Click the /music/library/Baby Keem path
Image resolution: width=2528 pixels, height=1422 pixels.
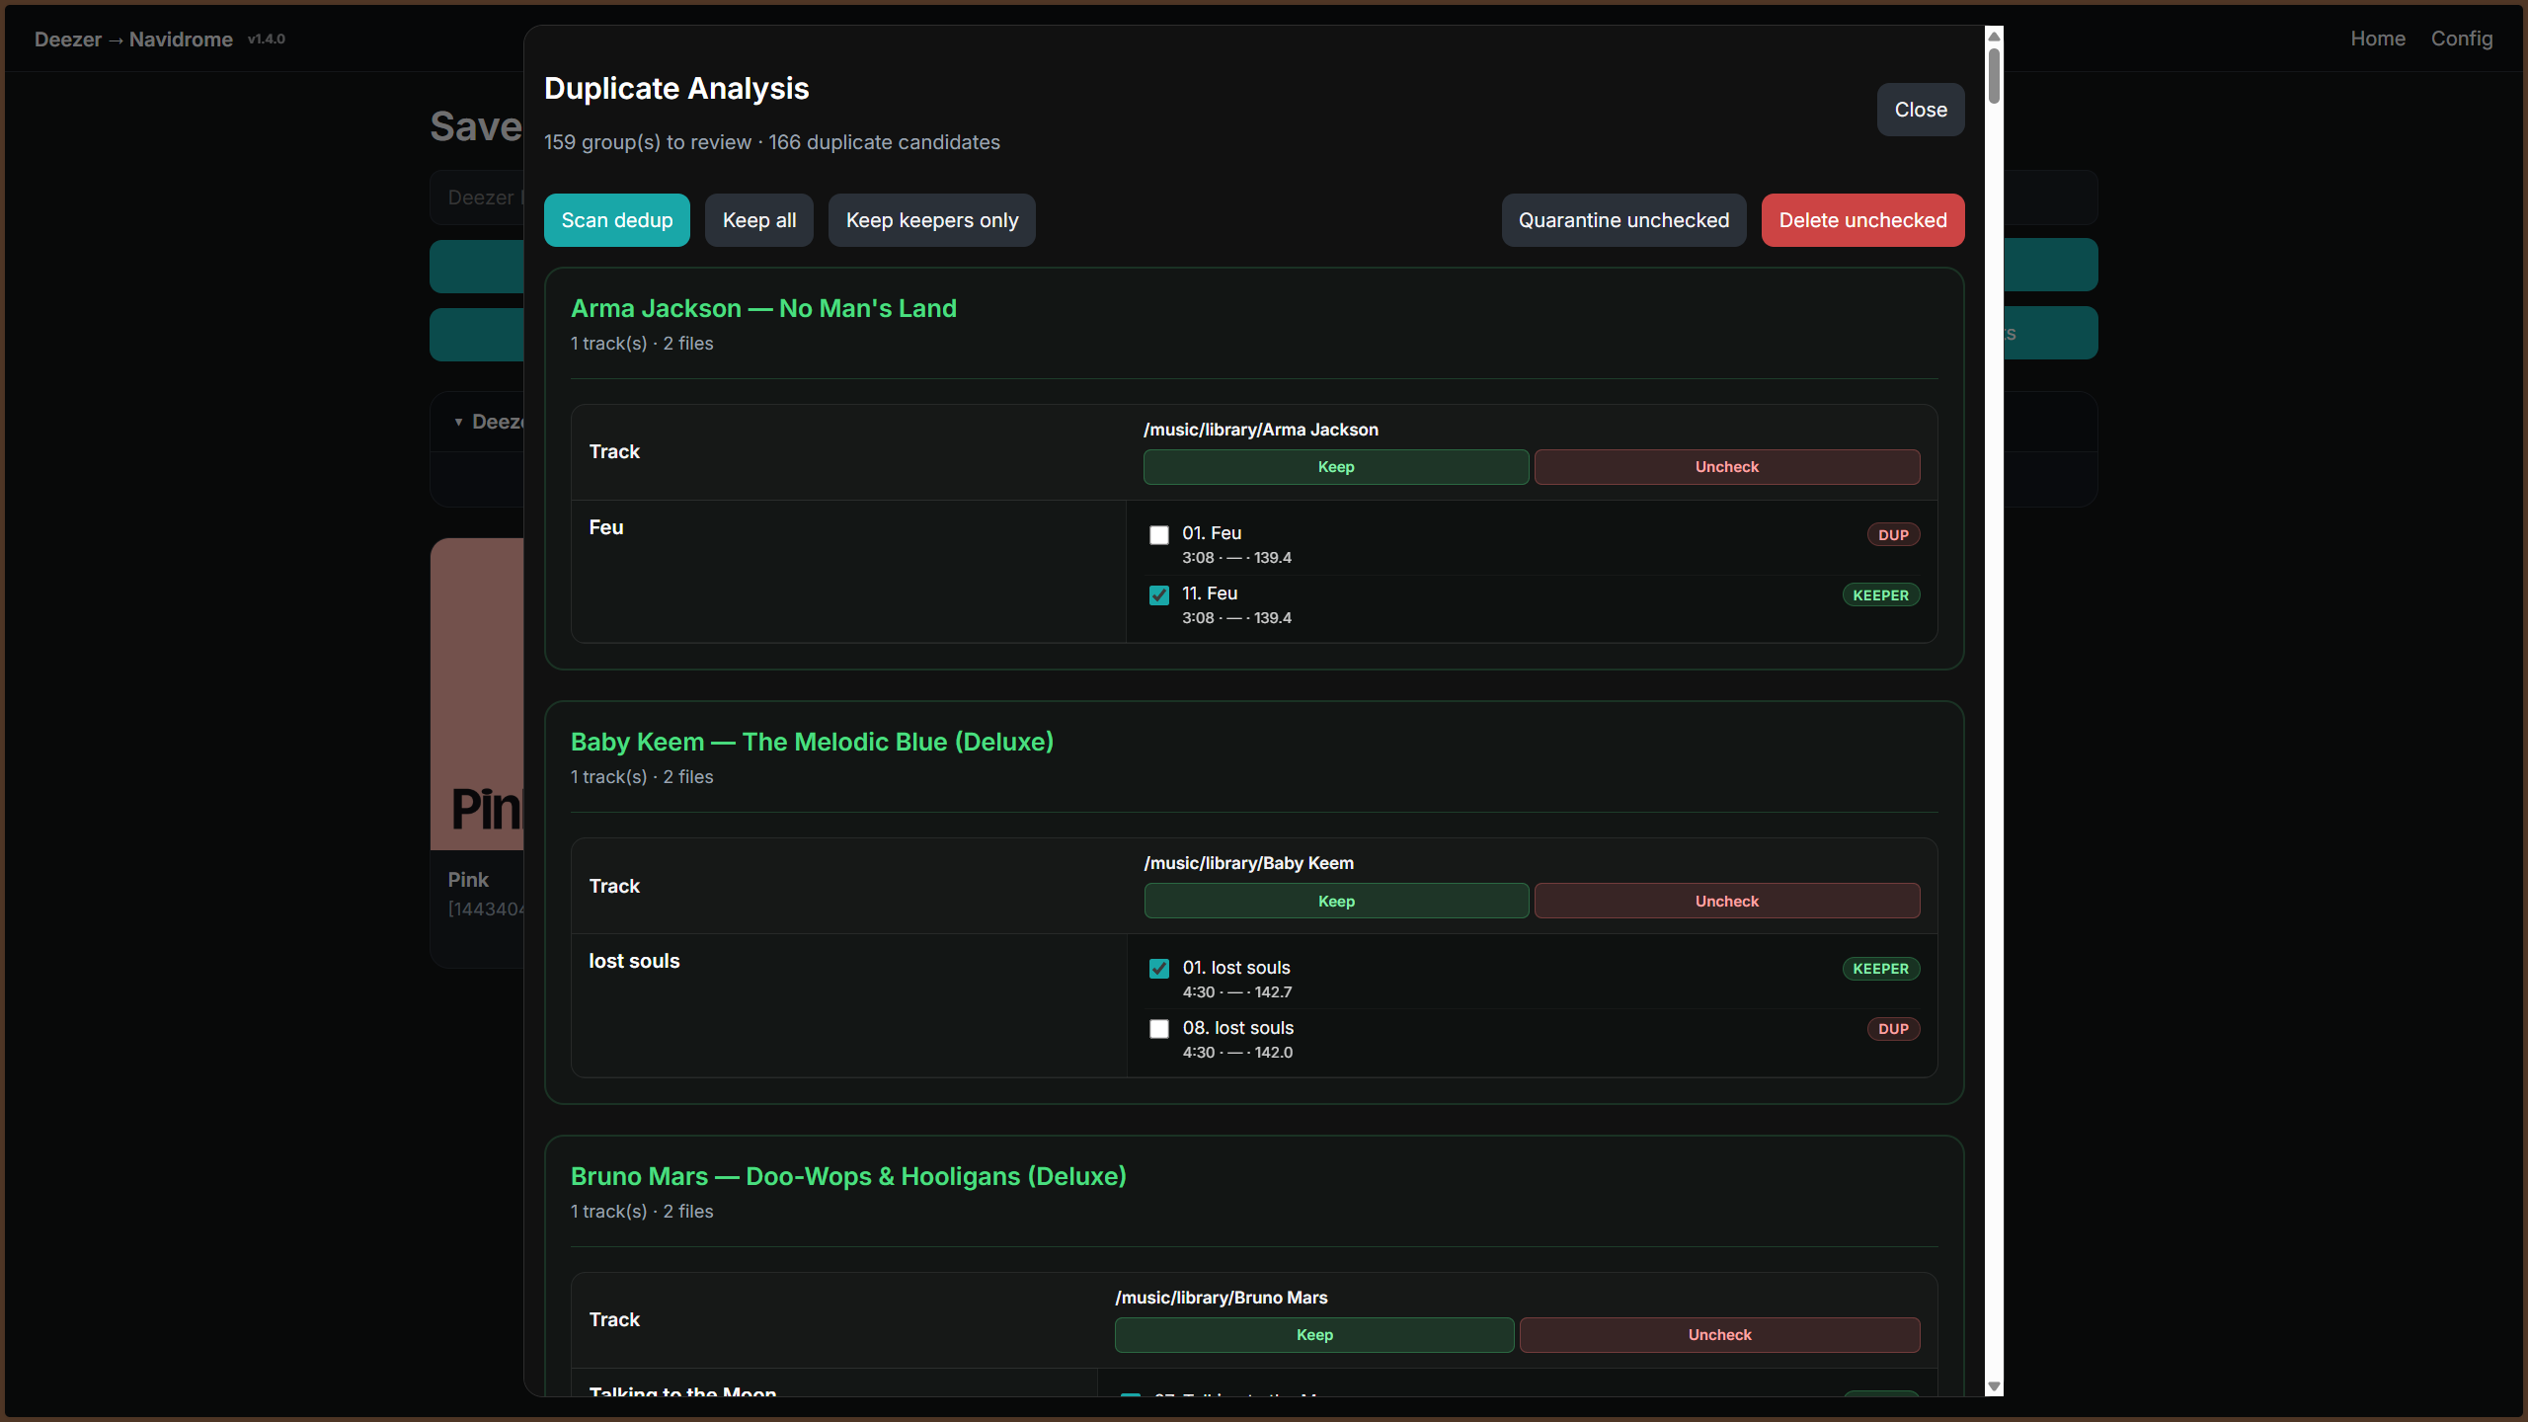click(x=1249, y=863)
